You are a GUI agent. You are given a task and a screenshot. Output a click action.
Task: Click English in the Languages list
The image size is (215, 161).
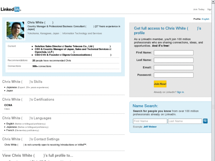(x=10, y=123)
